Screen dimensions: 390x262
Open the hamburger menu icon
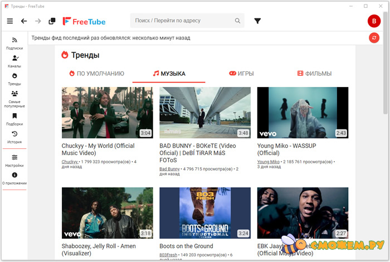(x=9, y=21)
